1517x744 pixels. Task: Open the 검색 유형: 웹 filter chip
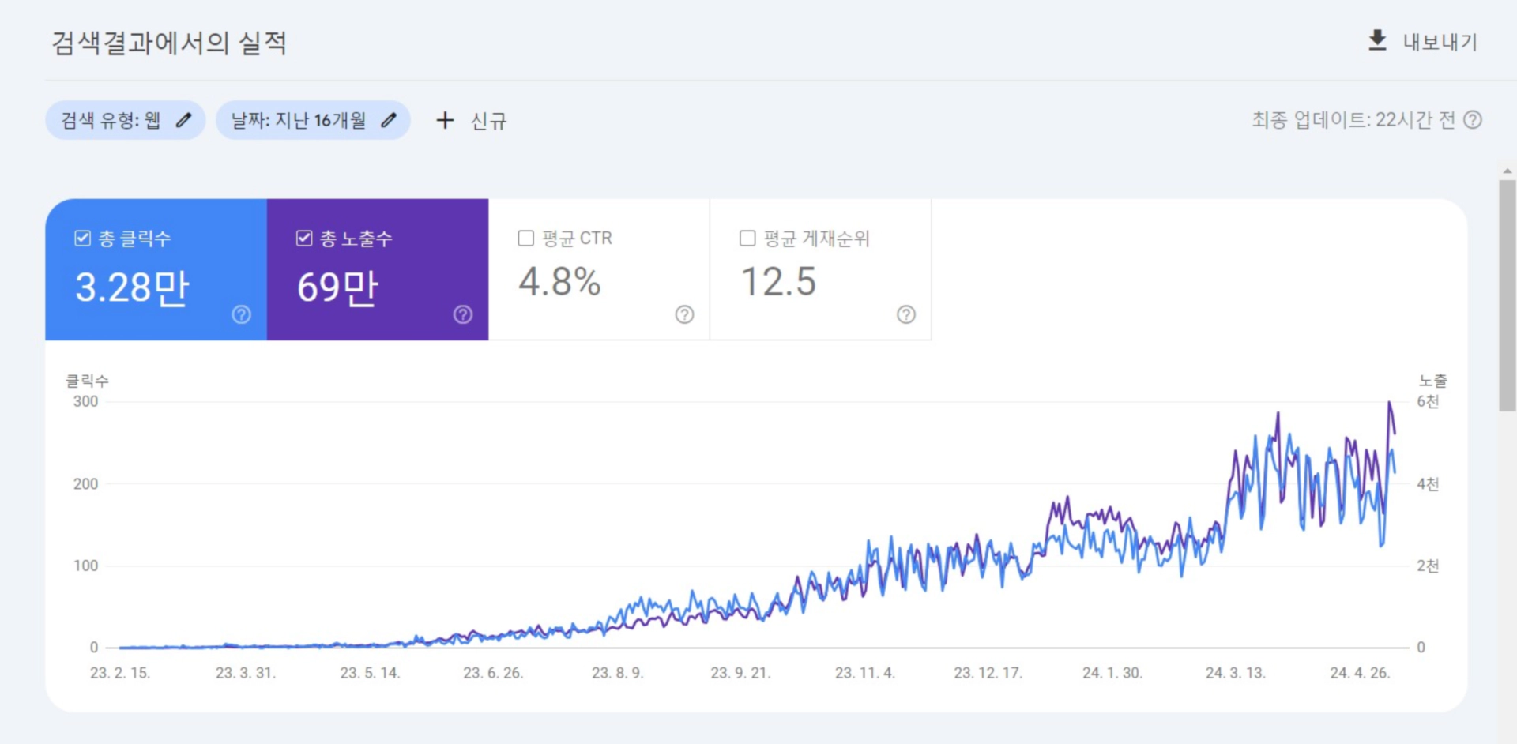tap(125, 120)
